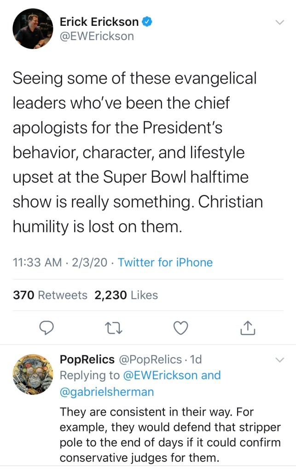Viewport: 296px width, 472px height.
Task: Tap the @EWErickson handle under the name
Action: [97, 36]
